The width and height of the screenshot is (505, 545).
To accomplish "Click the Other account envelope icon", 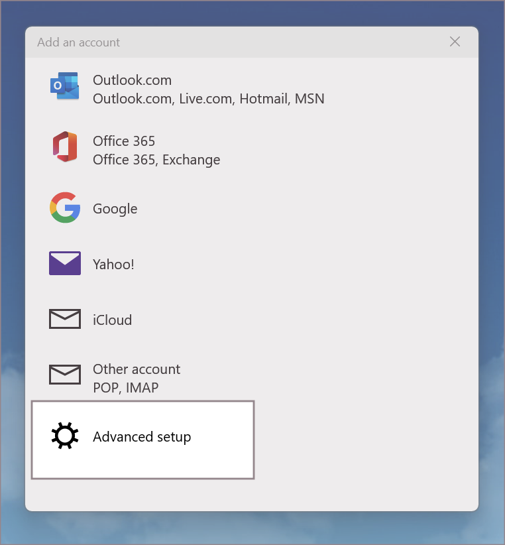I will pos(64,375).
